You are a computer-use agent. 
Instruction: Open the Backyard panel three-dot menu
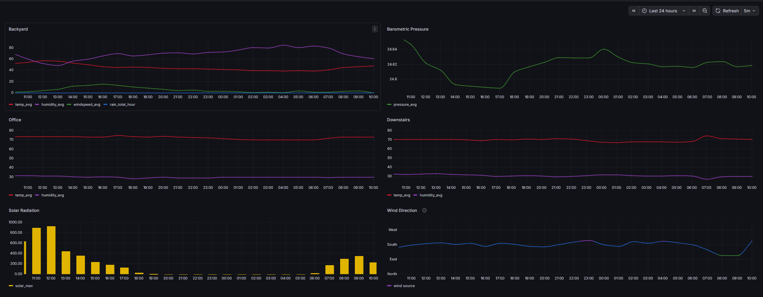[375, 29]
